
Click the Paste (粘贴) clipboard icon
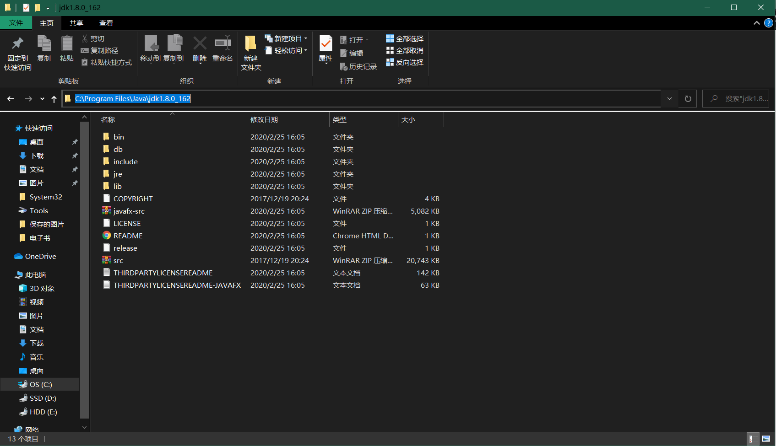67,44
